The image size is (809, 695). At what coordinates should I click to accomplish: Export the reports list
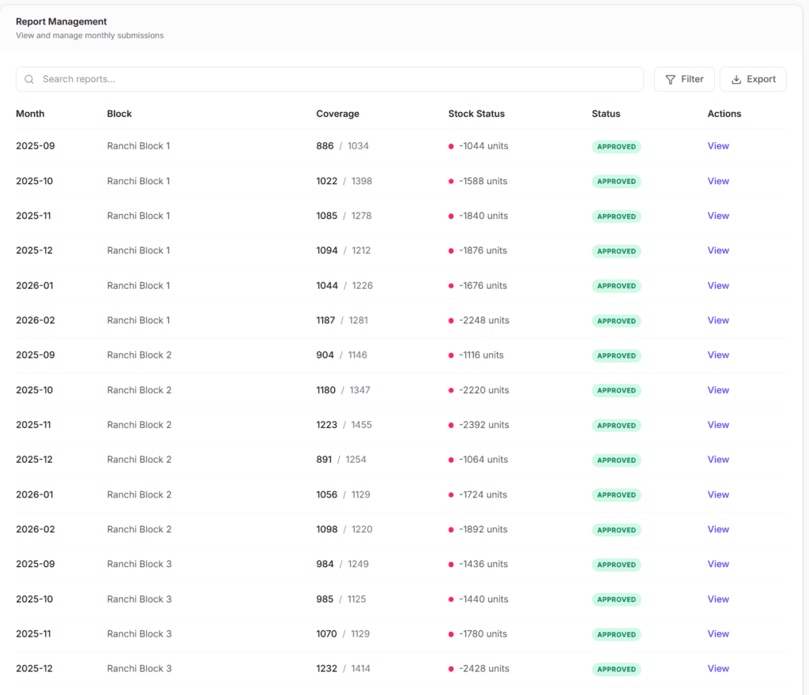click(x=752, y=79)
